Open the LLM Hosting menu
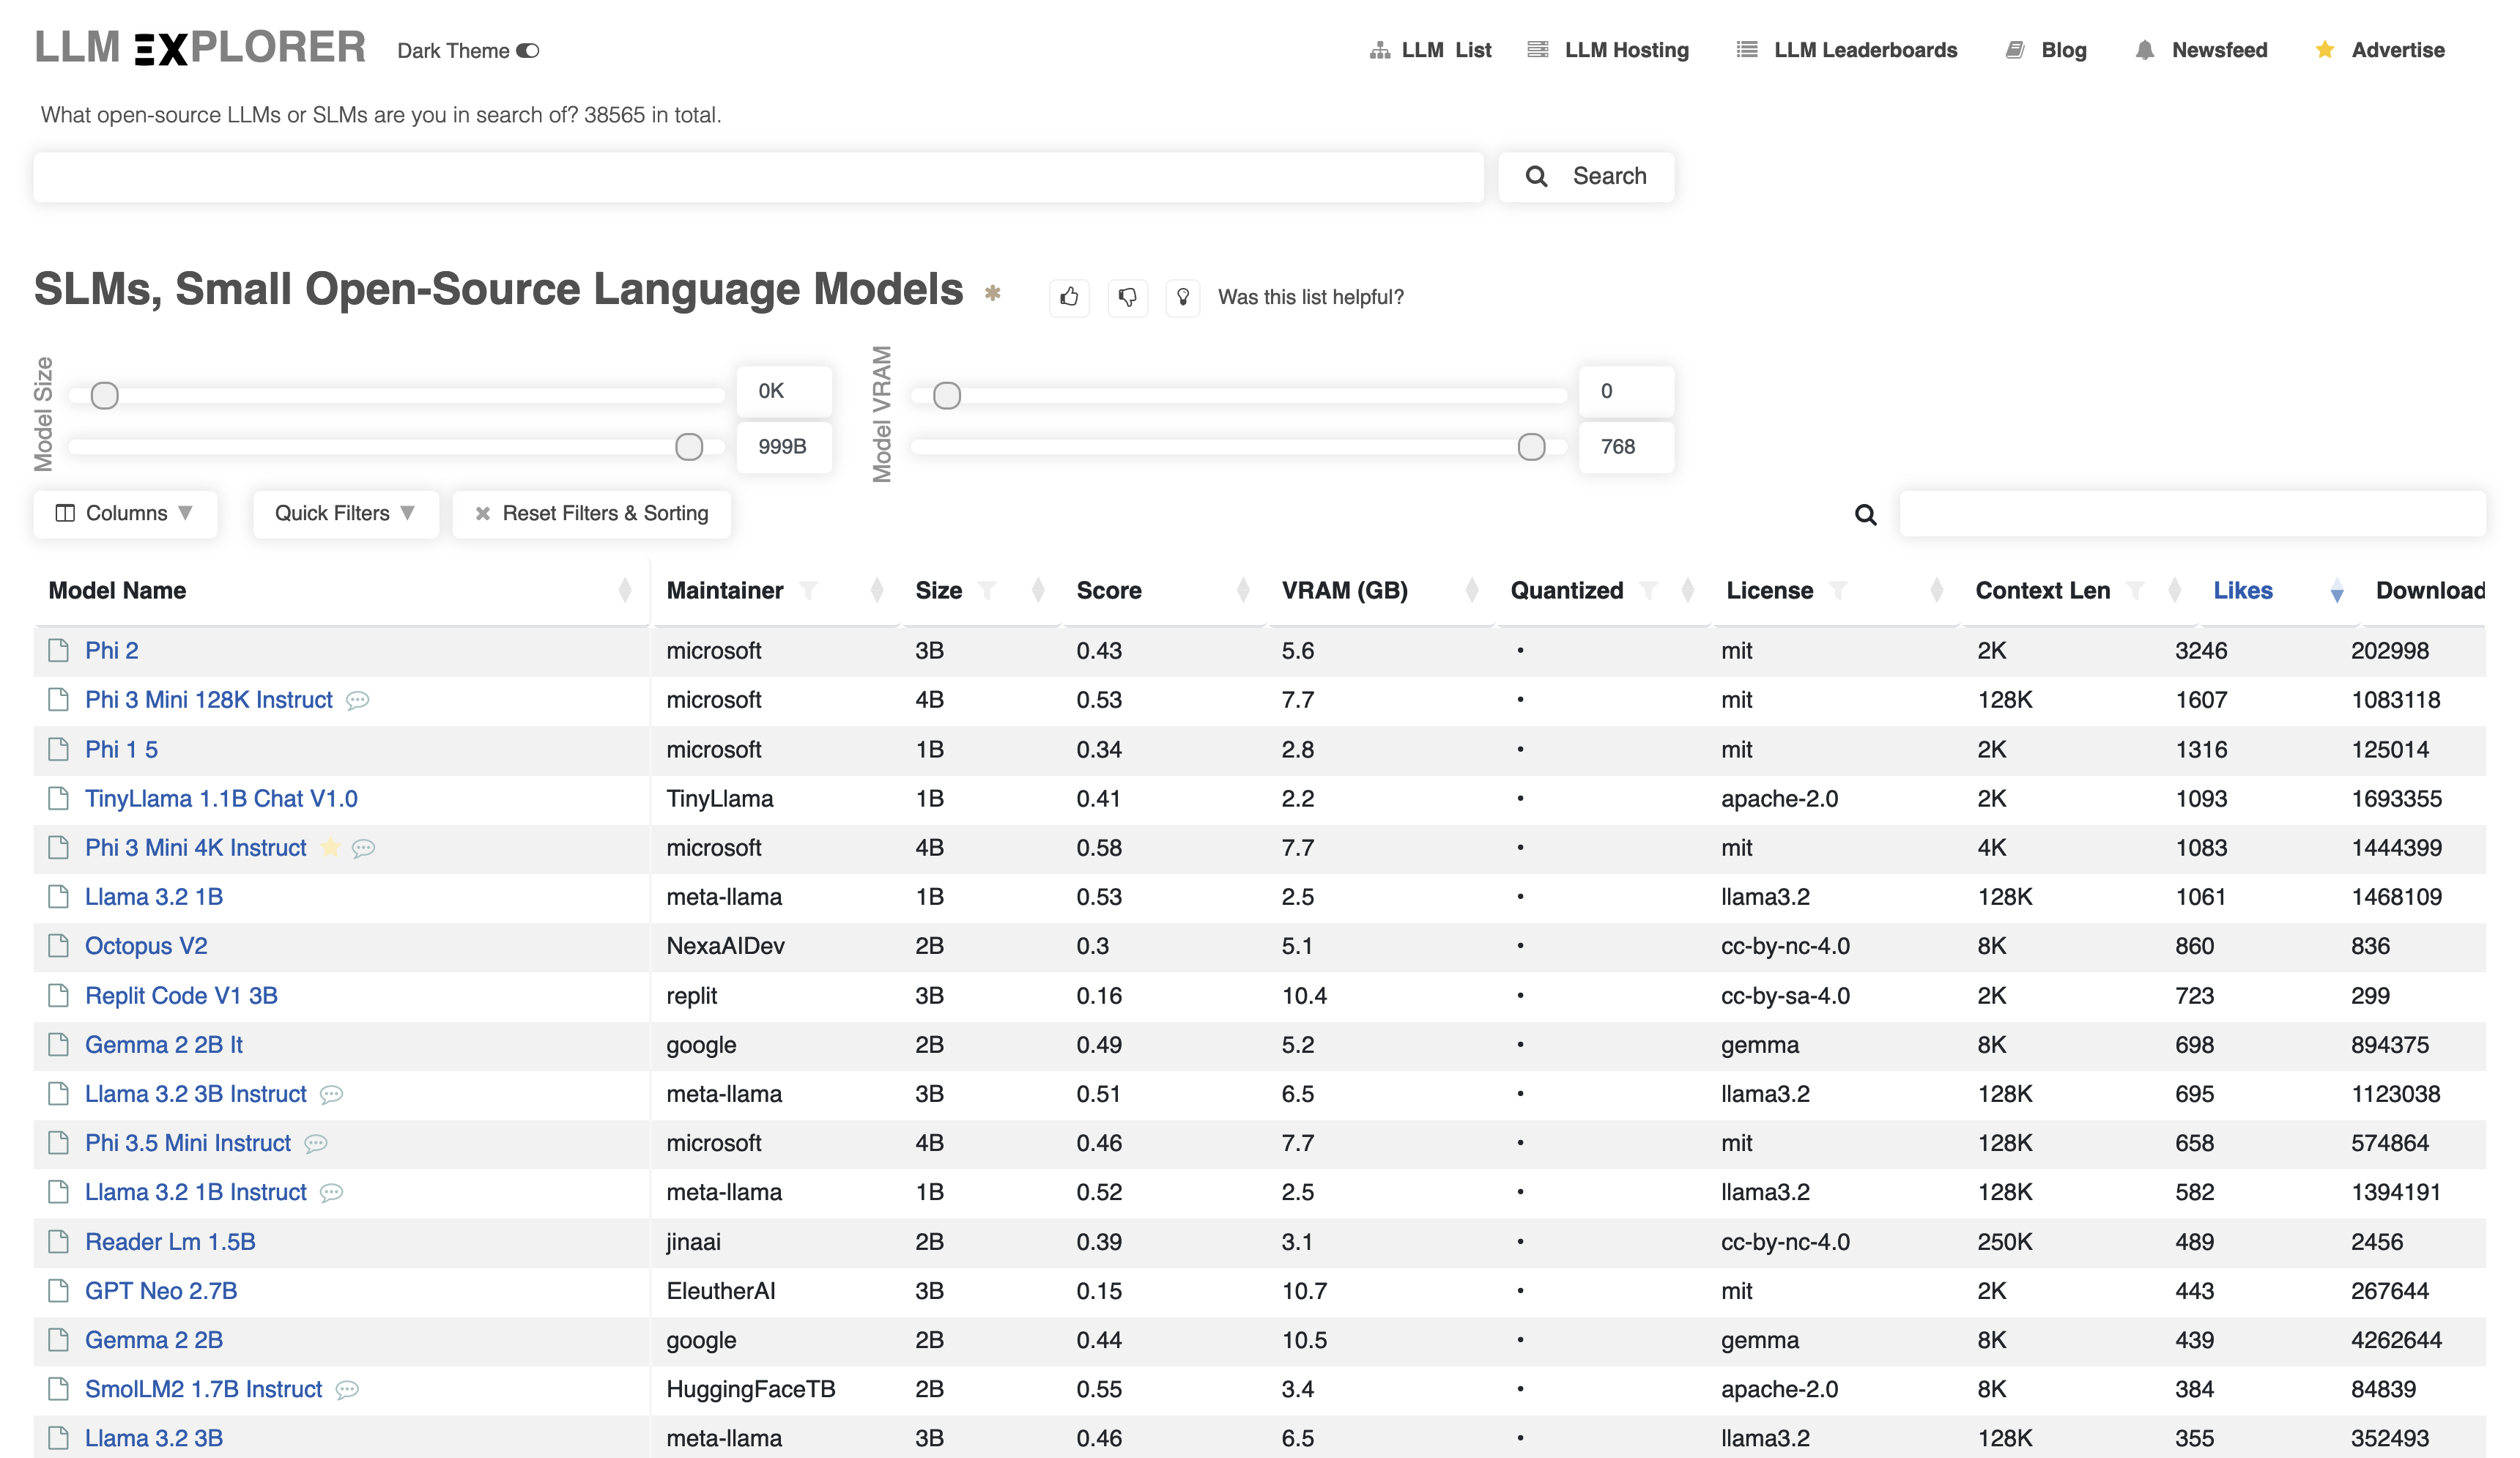The height and width of the screenshot is (1458, 2520). 1609,50
